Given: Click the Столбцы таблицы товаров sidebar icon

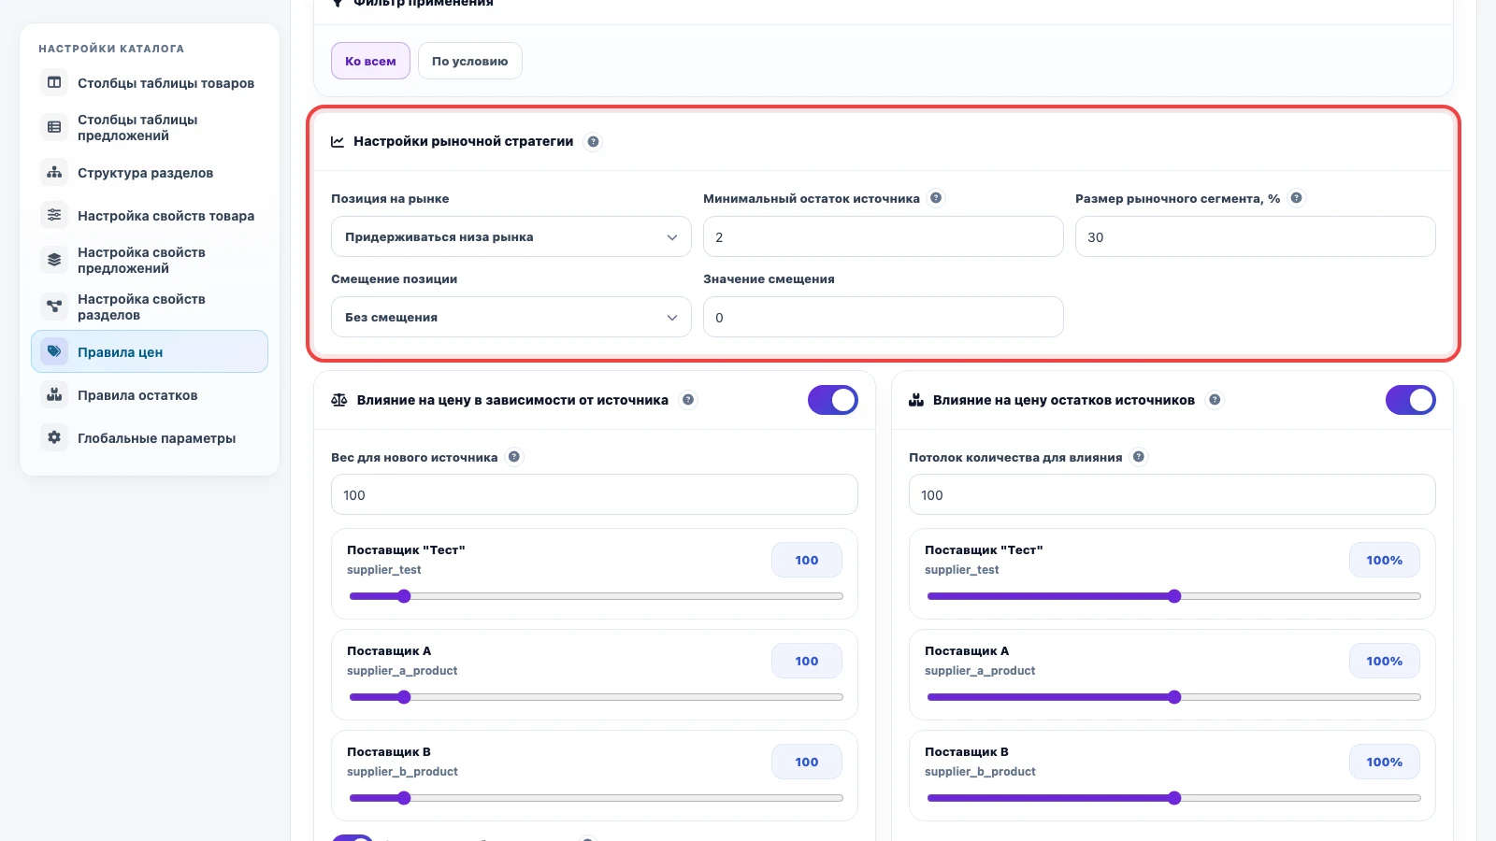Looking at the screenshot, I should 54,82.
